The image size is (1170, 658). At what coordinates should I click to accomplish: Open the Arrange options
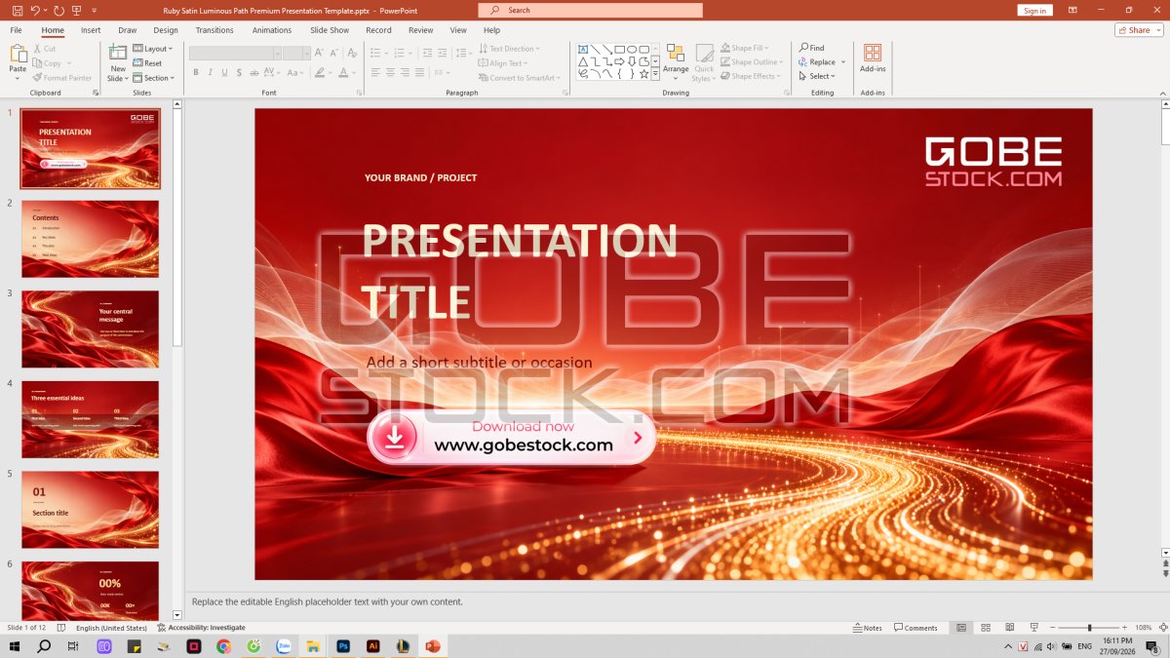[676, 59]
